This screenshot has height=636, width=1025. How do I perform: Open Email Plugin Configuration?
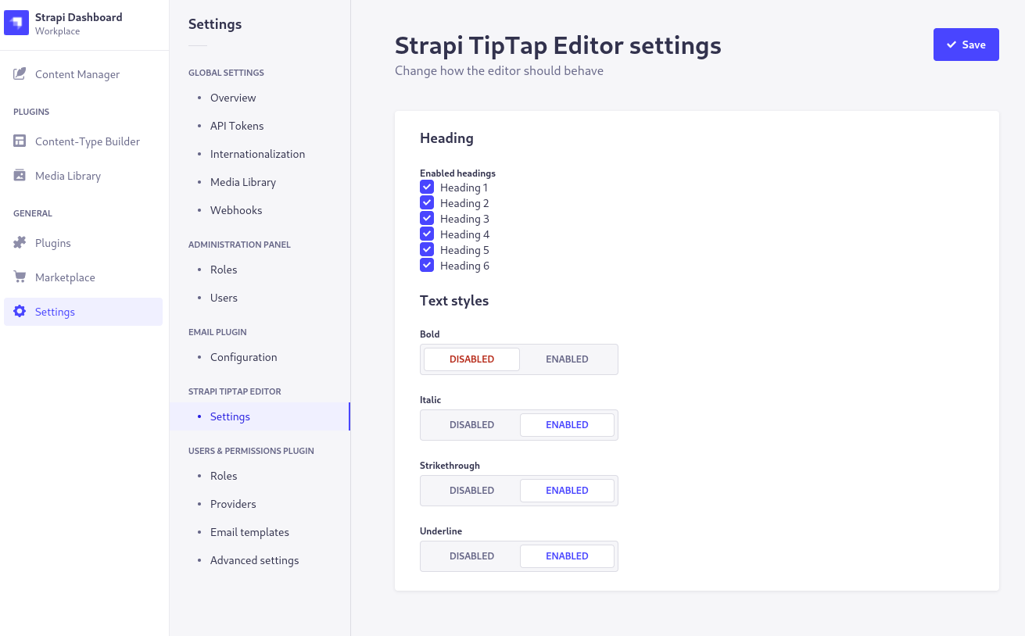(x=243, y=357)
